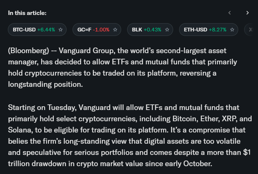Viewport: 258px width, 174px height.
Task: Click the +8.27% Ether price change
Action: pos(218,30)
